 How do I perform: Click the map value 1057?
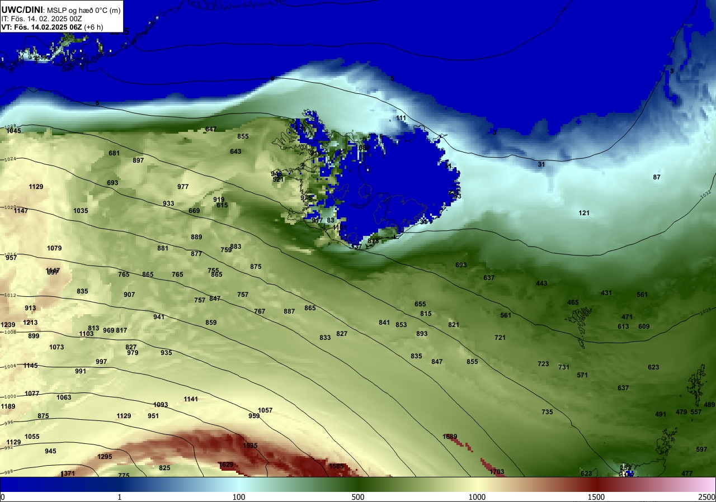[265, 410]
